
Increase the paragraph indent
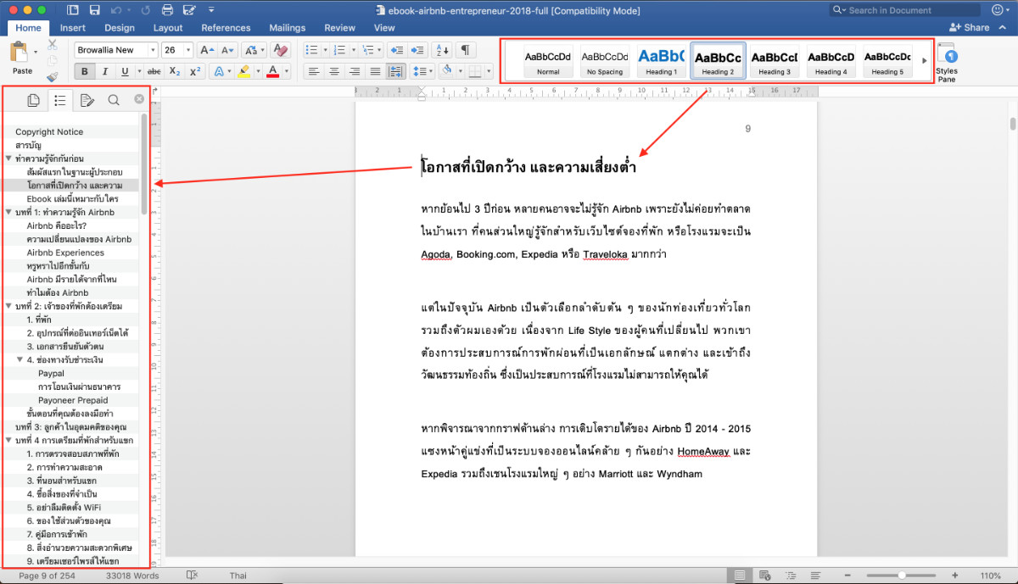pos(417,50)
